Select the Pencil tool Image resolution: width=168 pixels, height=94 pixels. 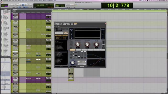pyautogui.click(x=31, y=5)
